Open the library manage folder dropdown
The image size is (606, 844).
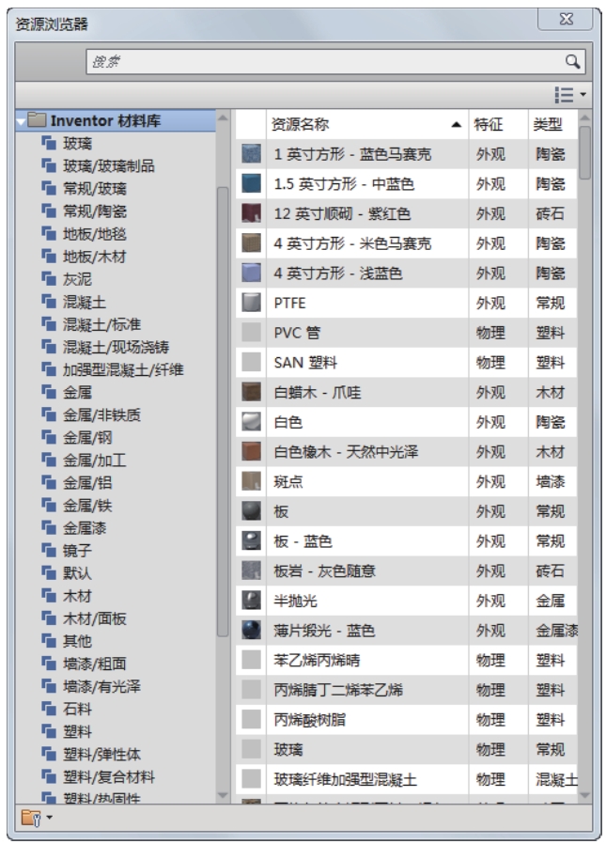click(x=37, y=819)
